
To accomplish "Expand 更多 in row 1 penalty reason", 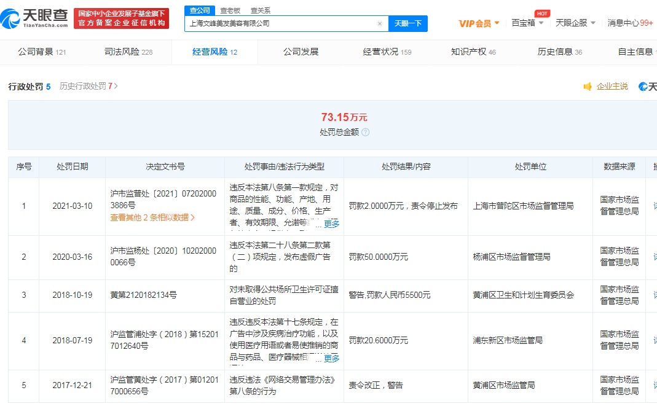I will pos(331,224).
